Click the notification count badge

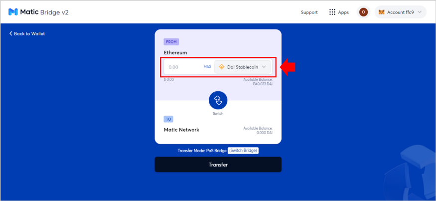tap(363, 12)
